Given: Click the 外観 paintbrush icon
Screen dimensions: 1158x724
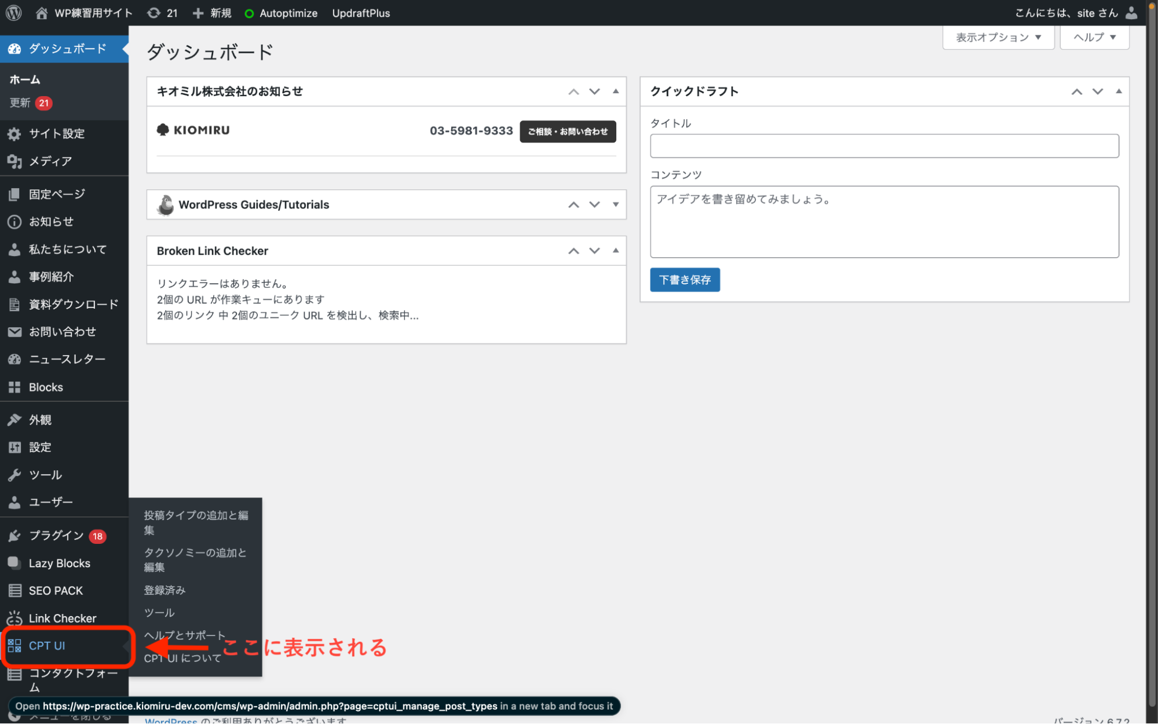Looking at the screenshot, I should [x=14, y=420].
